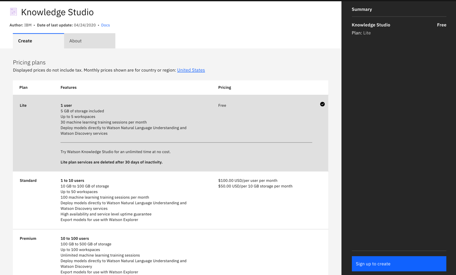456x275 pixels.
Task: Click '$50.00 USD/per 10 GB storage' pricing
Action: tap(255, 186)
